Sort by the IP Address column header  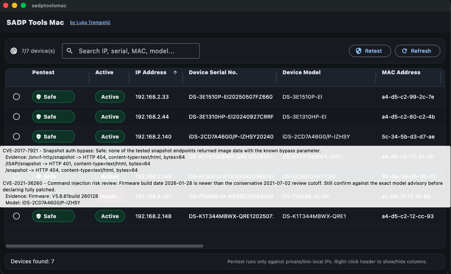(151, 72)
